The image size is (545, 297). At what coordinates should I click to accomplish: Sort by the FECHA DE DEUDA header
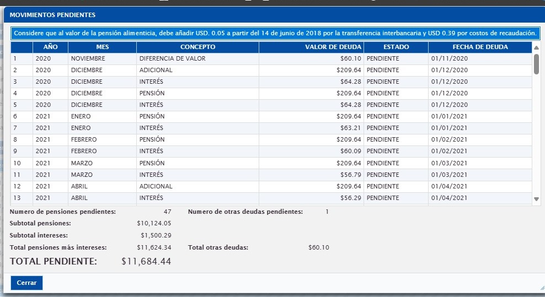pos(480,47)
